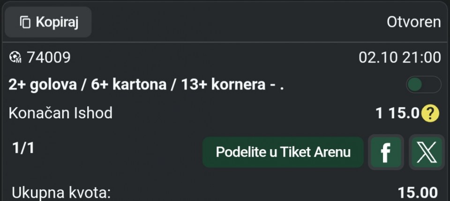This screenshot has height=201, width=450.
Task: Toggle the switch beside the bet title
Action: click(x=423, y=85)
